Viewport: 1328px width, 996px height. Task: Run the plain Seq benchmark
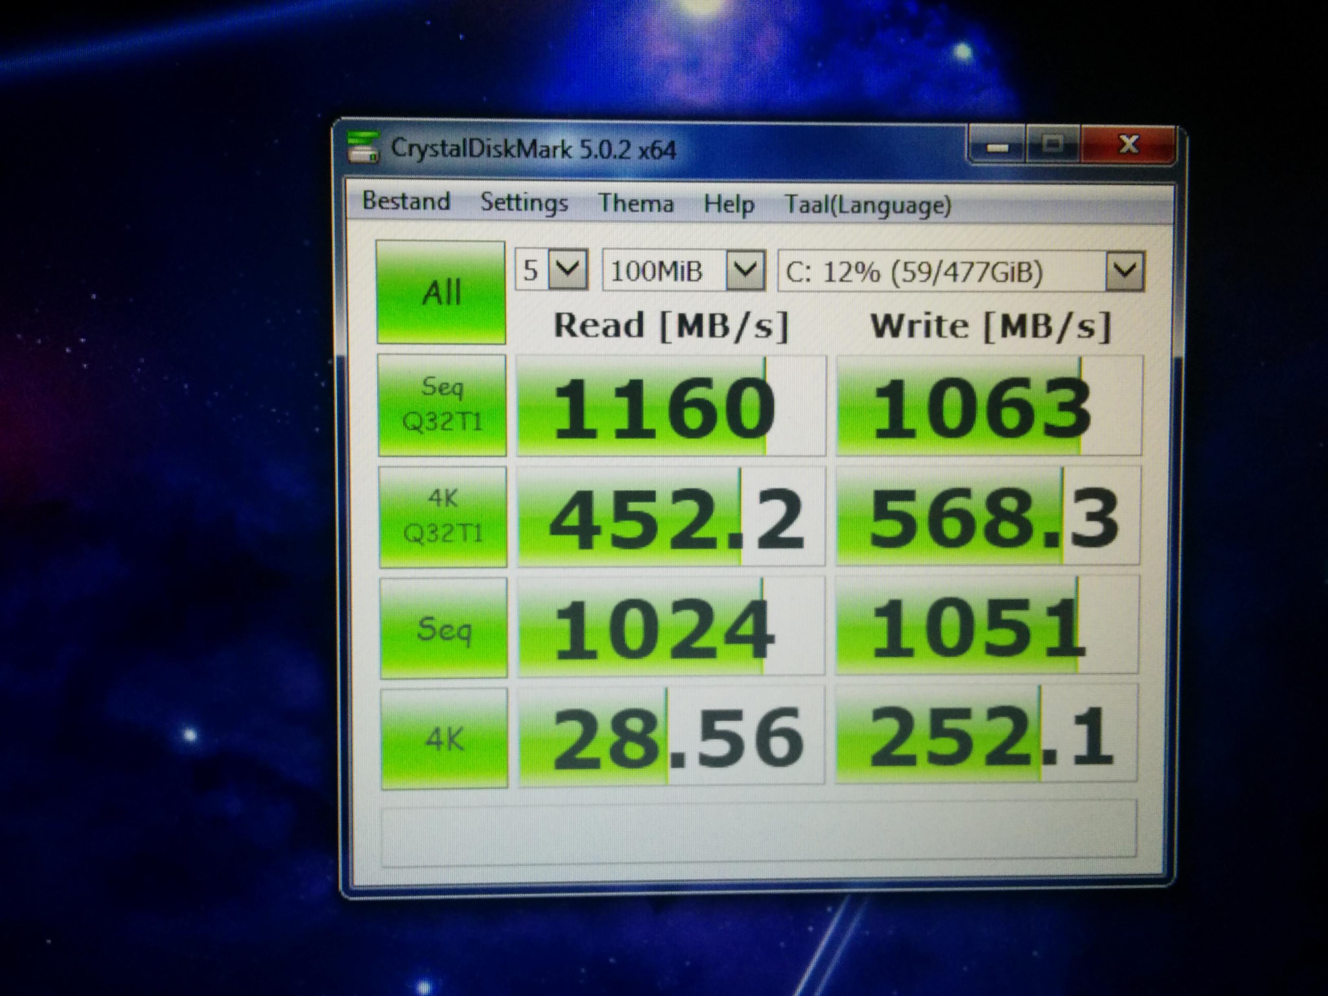pyautogui.click(x=443, y=629)
